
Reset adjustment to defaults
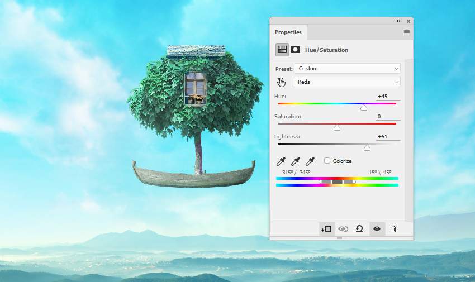coord(359,229)
